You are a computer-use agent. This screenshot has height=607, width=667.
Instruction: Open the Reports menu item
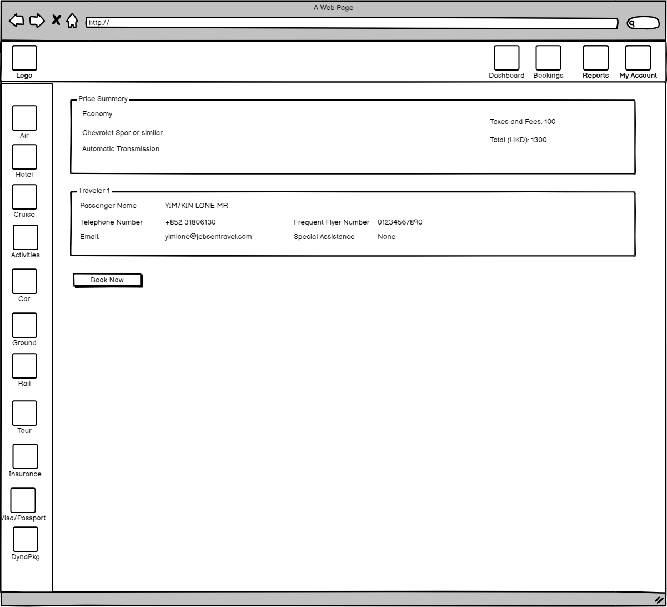tap(595, 58)
